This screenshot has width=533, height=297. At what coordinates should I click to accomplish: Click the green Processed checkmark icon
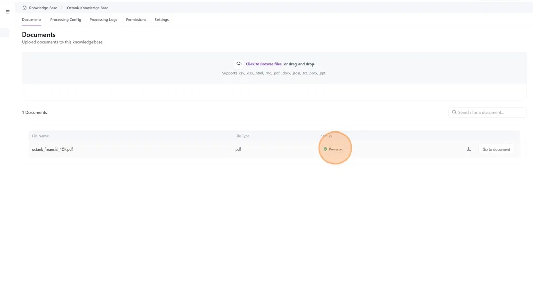coord(325,149)
